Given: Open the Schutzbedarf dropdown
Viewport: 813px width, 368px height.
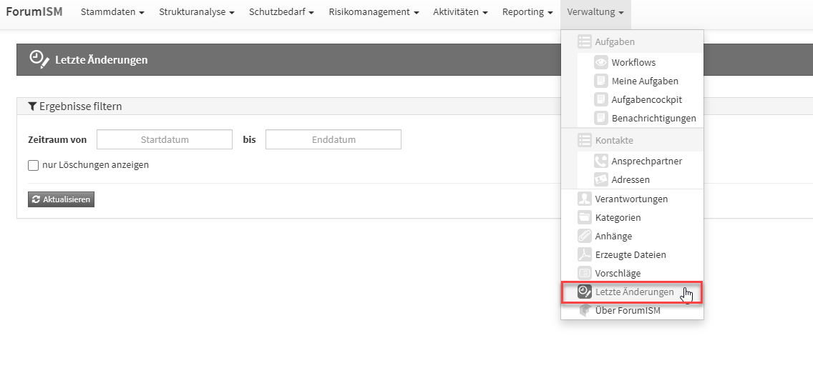Looking at the screenshot, I should (x=281, y=12).
